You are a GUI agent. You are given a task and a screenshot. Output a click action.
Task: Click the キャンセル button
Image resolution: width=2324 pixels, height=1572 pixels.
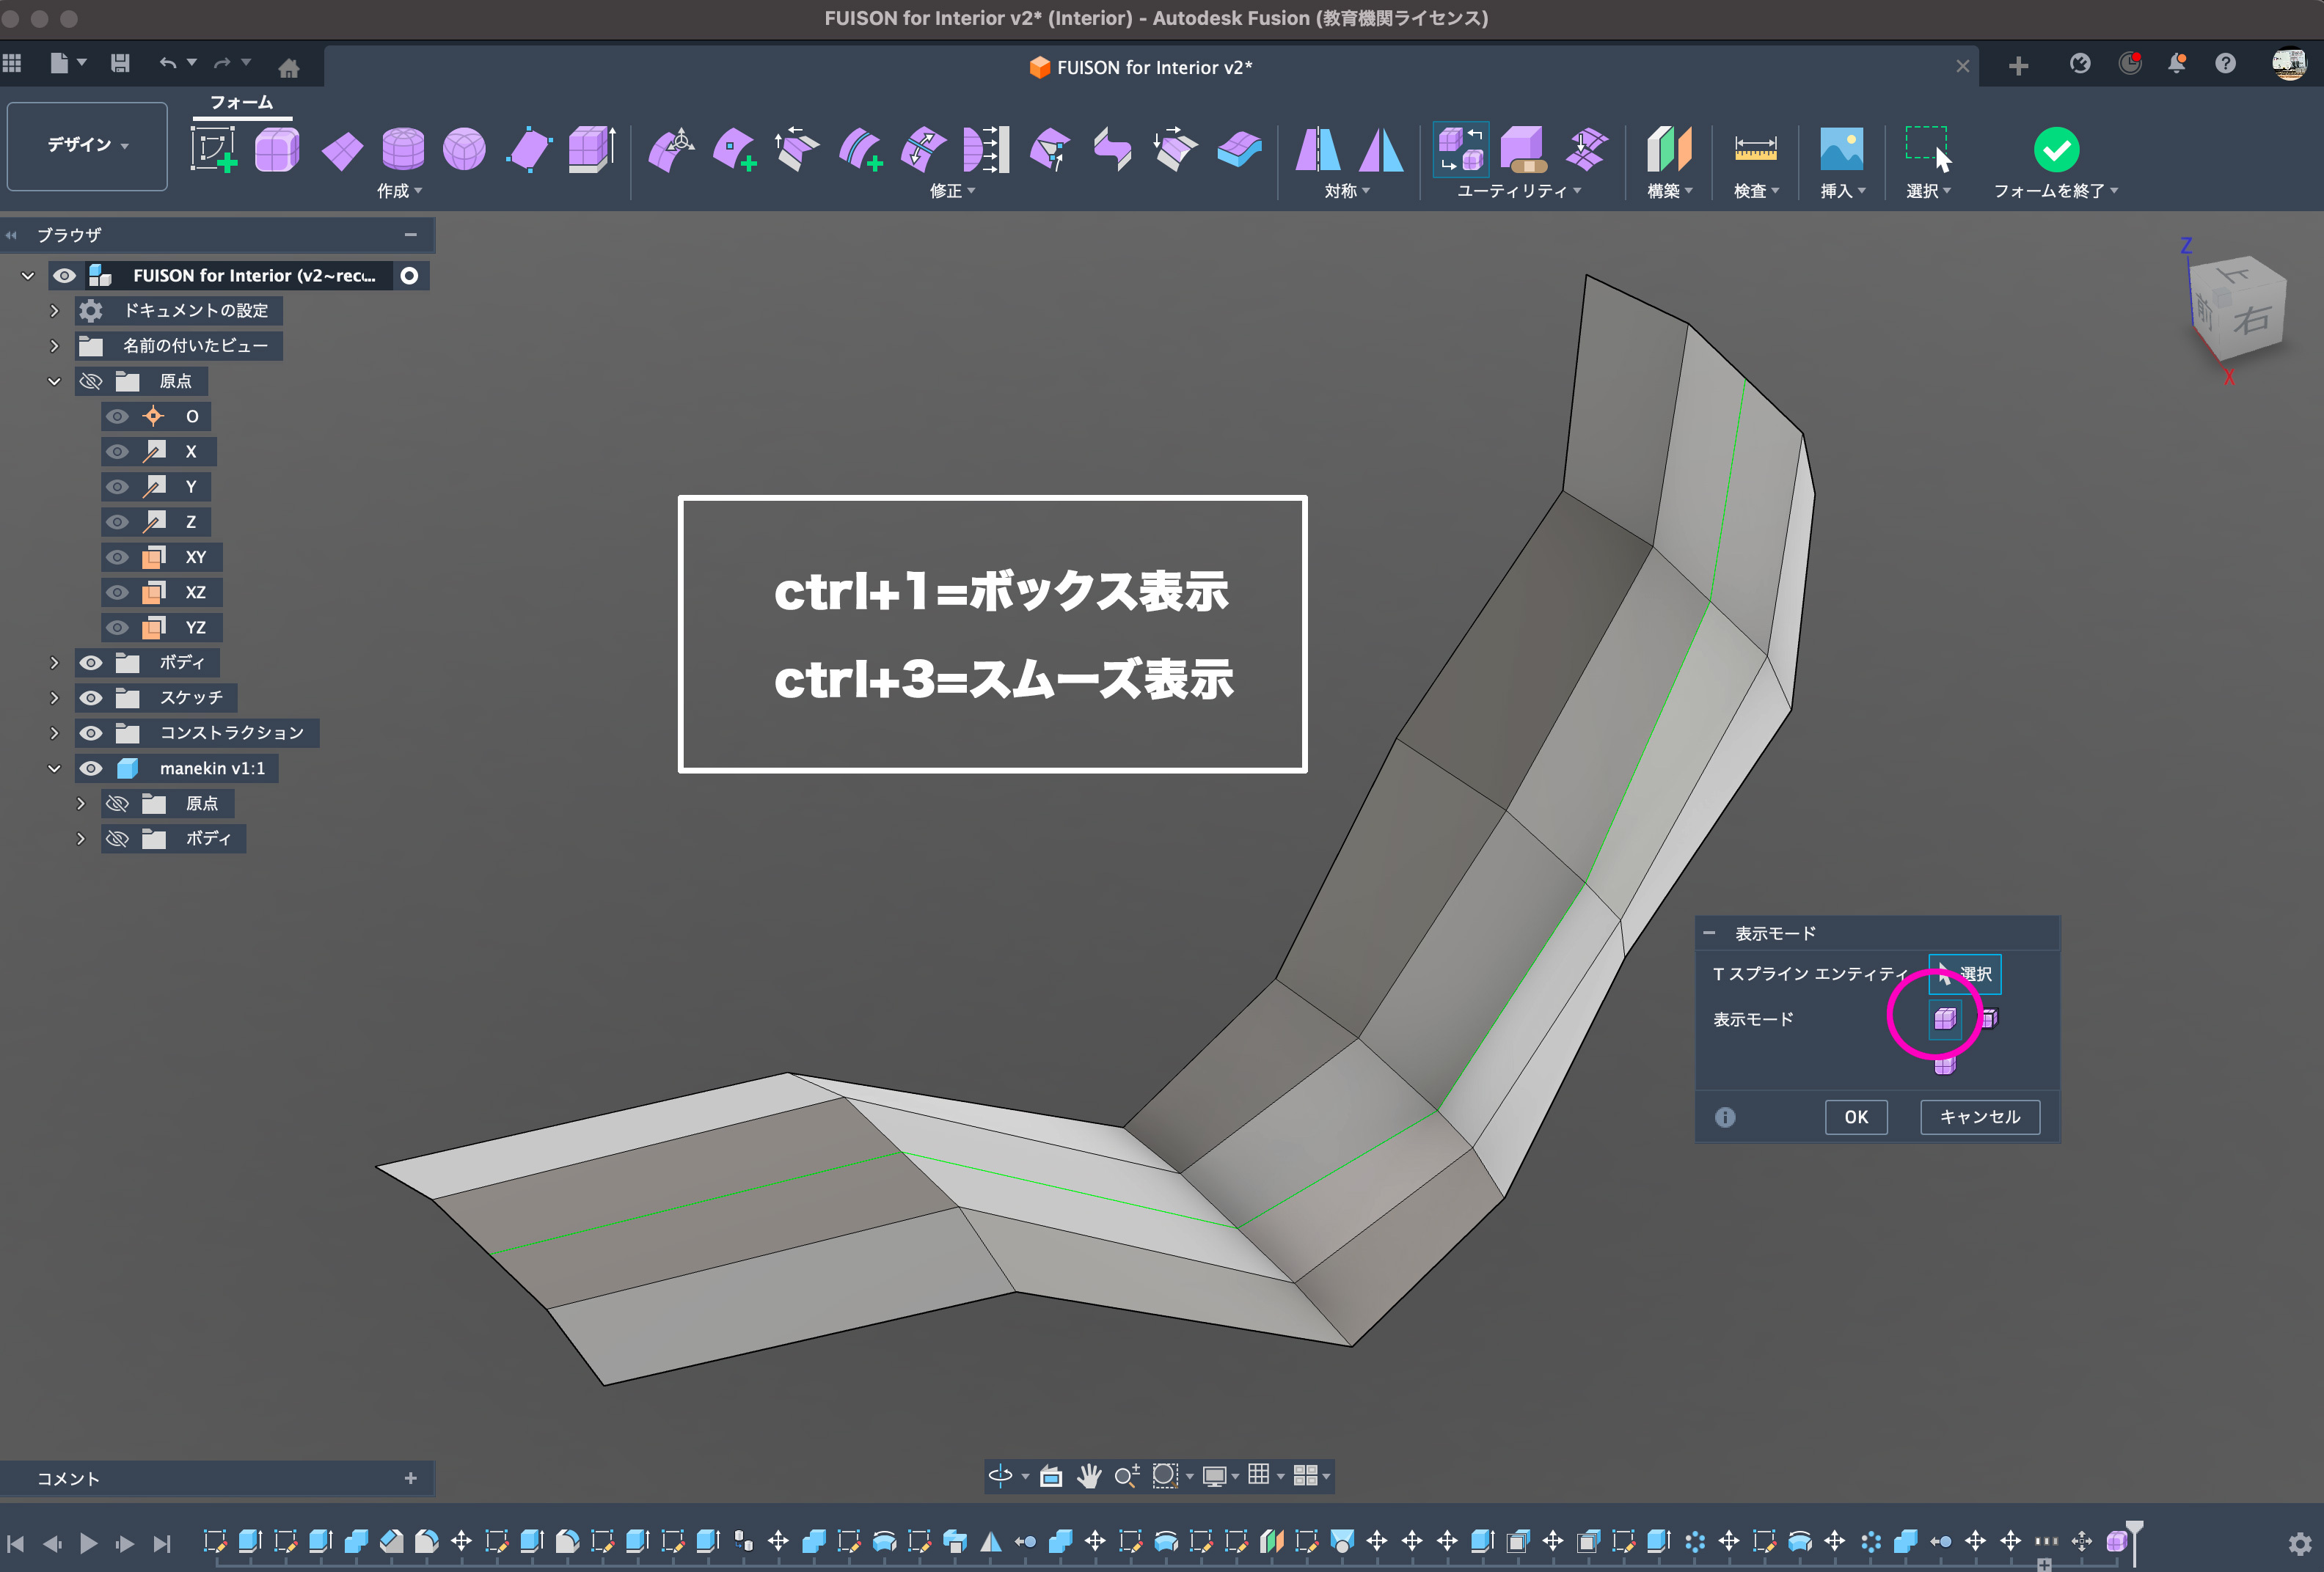point(1979,1117)
